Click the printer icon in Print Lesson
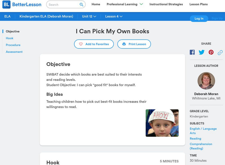Viewport: 225px width, 165px height. (124, 44)
